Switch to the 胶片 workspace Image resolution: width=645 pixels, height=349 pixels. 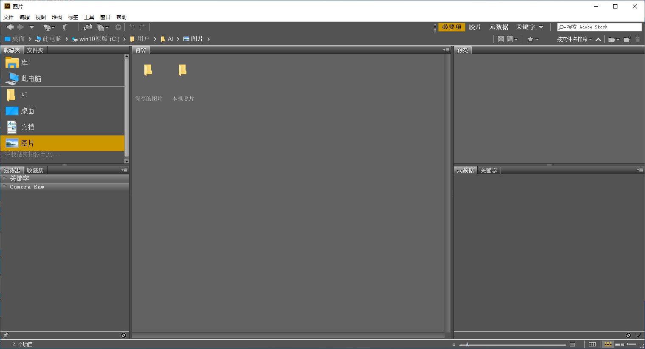tap(475, 27)
